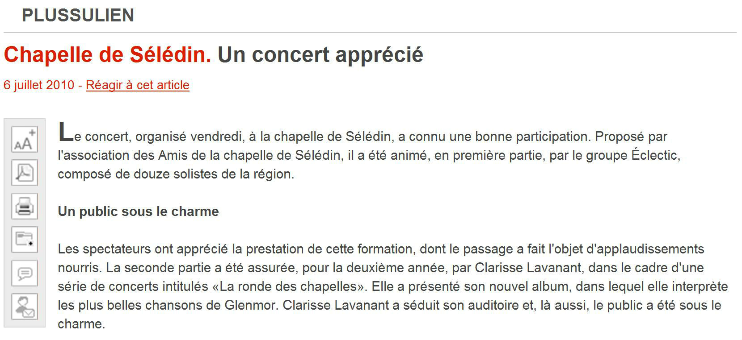The image size is (742, 340).
Task: Click the words 'Les spectateurs ont apprécié'
Action: (143, 249)
